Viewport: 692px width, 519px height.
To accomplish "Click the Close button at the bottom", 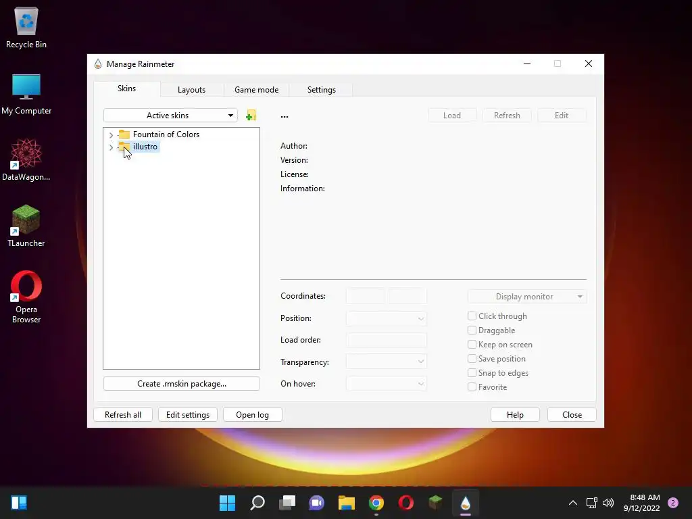I will pos(572,414).
